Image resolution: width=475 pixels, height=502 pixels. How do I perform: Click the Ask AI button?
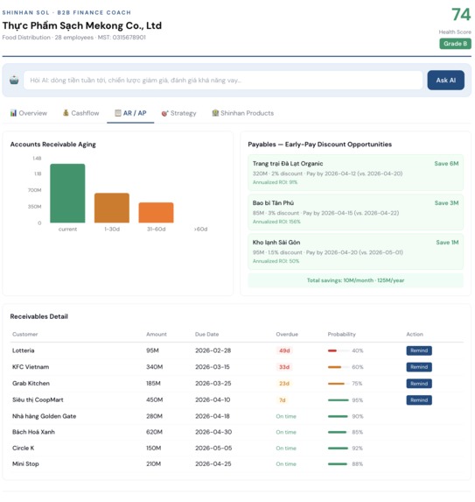[445, 80]
